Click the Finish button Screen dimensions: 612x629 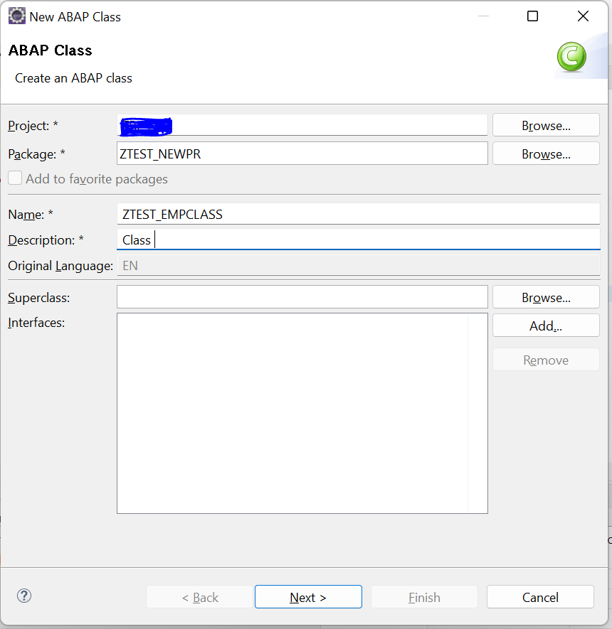pos(424,597)
